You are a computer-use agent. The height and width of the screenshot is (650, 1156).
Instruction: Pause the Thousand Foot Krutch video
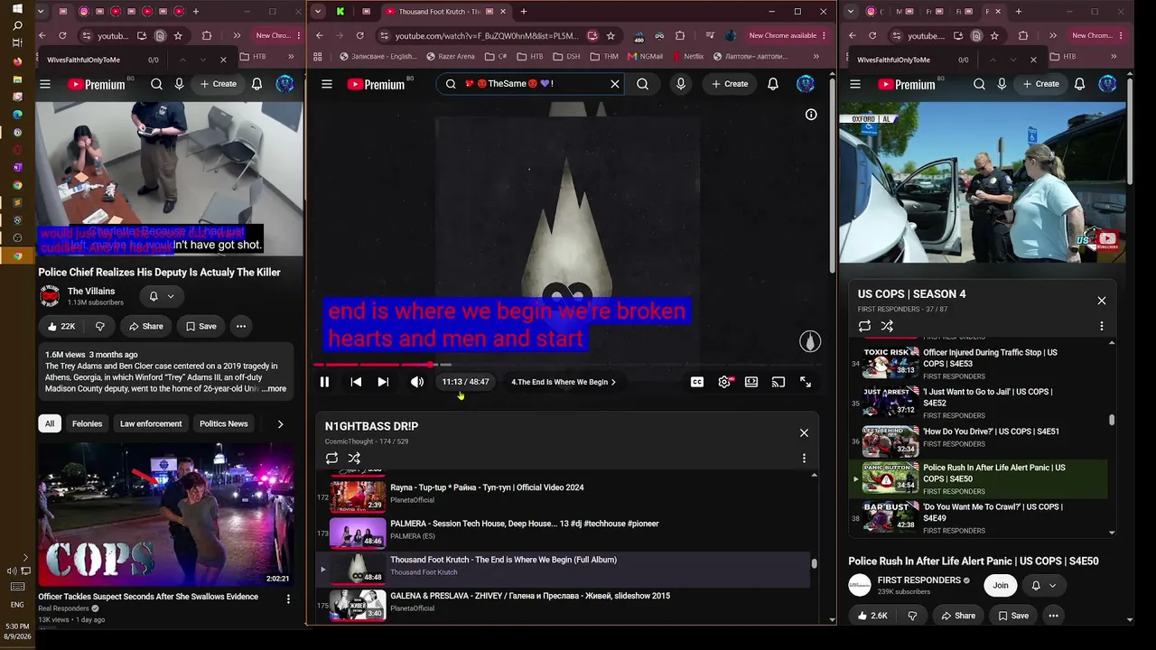(x=324, y=382)
